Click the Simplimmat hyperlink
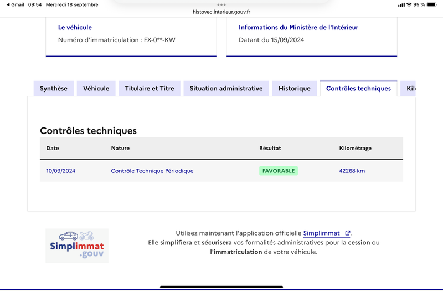The width and height of the screenshot is (443, 291). (x=322, y=233)
